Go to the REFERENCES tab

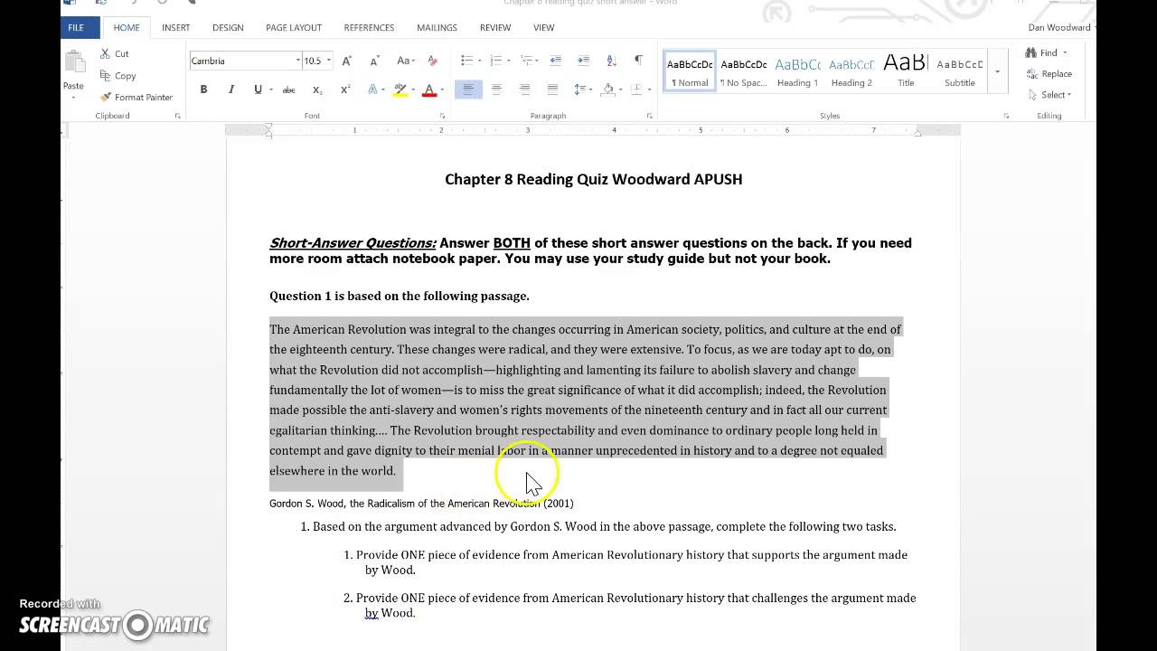(369, 27)
